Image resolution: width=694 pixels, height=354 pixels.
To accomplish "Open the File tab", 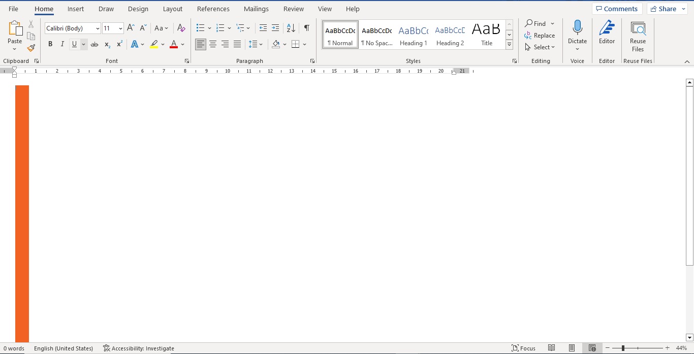I will pos(13,9).
